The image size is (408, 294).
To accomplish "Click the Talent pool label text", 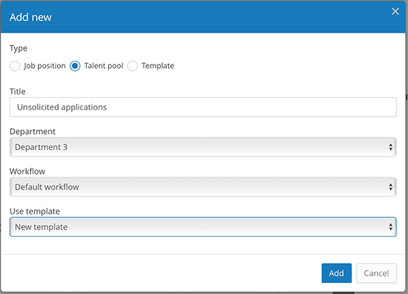I will 104,66.
